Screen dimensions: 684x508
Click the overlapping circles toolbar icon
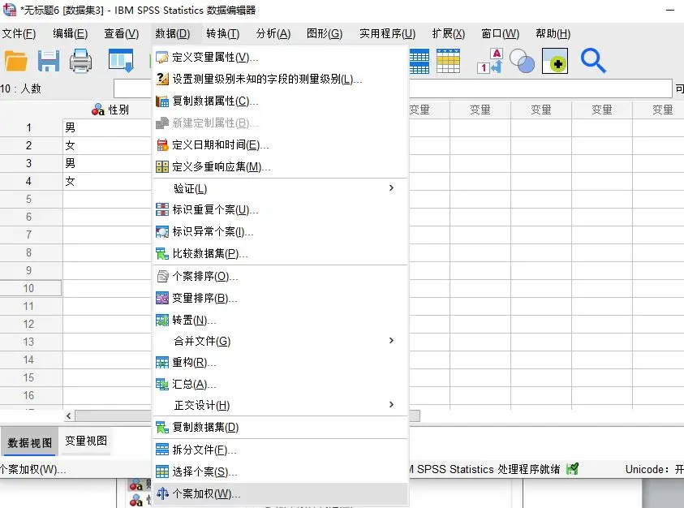click(x=523, y=61)
